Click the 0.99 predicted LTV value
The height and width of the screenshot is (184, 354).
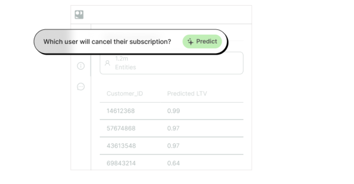coord(173,111)
